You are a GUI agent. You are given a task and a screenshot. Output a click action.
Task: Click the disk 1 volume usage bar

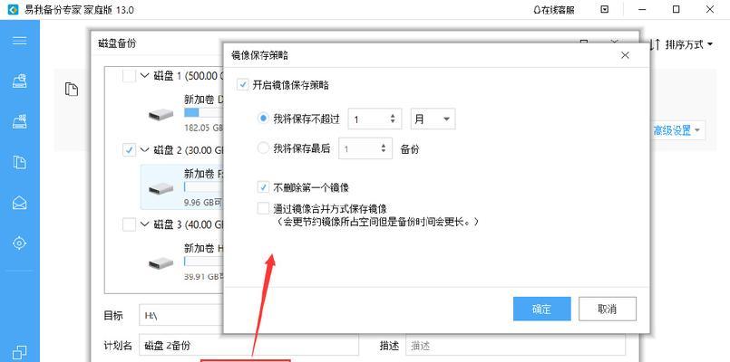203,113
